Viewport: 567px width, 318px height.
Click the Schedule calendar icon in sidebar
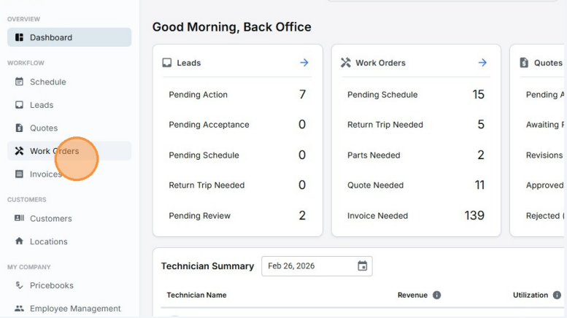[19, 82]
